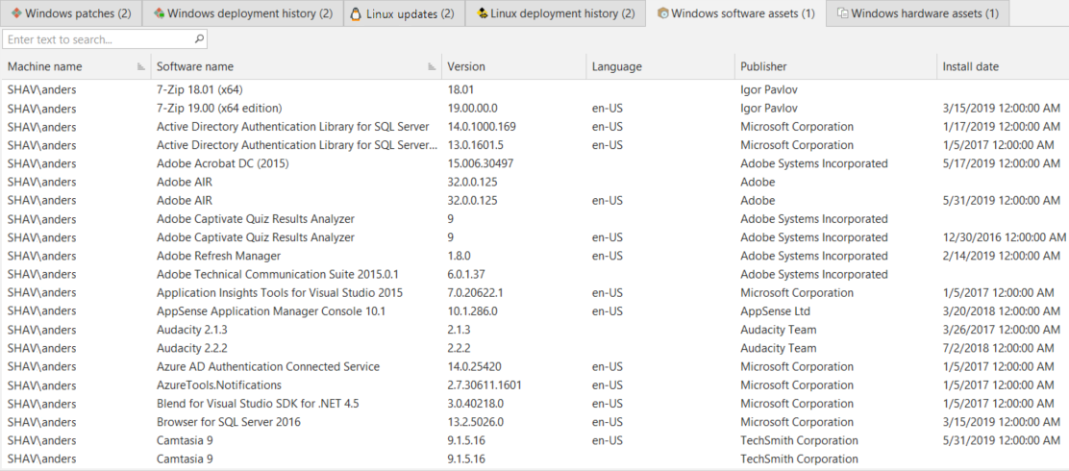Select Application Insights Tools for Visual Studio 2015
The height and width of the screenshot is (471, 1069).
click(x=534, y=292)
